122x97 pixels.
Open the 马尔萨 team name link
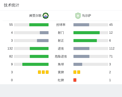[87, 16]
